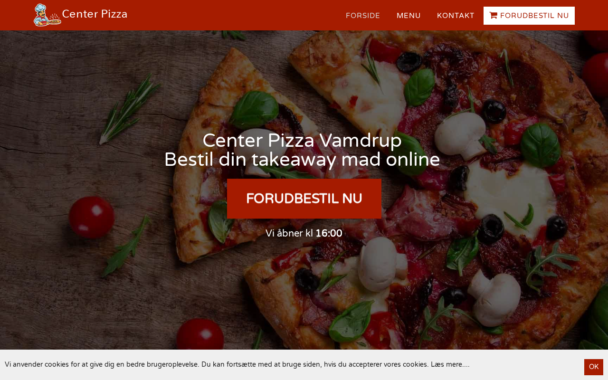The height and width of the screenshot is (380, 608).
Task: Open the MENU navigation item
Action: [408, 16]
